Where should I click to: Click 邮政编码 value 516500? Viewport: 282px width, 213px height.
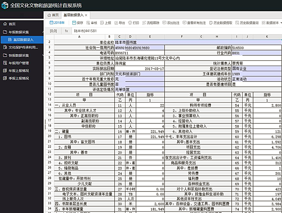pos(257,48)
